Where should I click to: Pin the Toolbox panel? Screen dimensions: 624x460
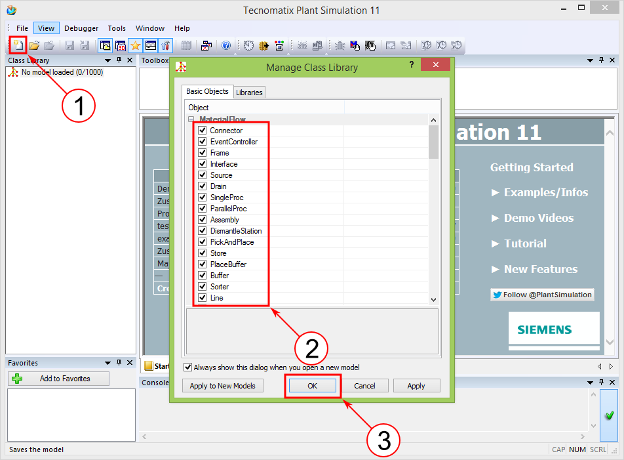coord(601,60)
